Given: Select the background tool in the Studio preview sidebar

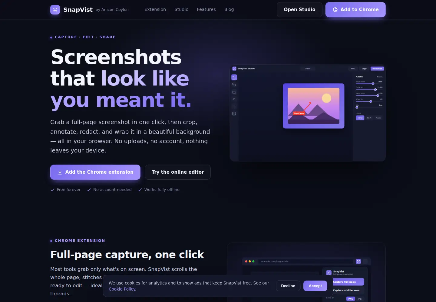Looking at the screenshot, I should pyautogui.click(x=234, y=77).
